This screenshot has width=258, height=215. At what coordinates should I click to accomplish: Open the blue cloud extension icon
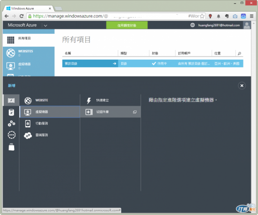tap(243, 16)
